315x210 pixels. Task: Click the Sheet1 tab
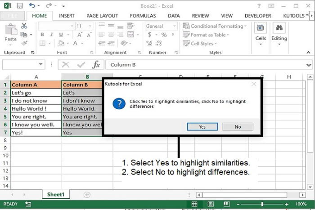point(56,194)
